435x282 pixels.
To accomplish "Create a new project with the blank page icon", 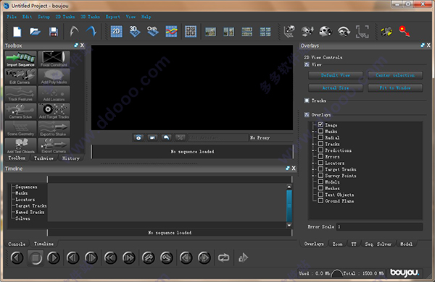I will click(x=17, y=32).
